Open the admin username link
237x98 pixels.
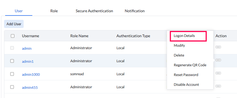[27, 49]
